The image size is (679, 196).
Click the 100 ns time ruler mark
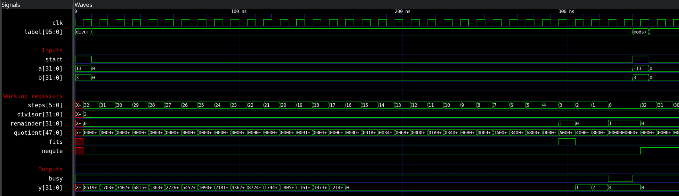point(239,12)
